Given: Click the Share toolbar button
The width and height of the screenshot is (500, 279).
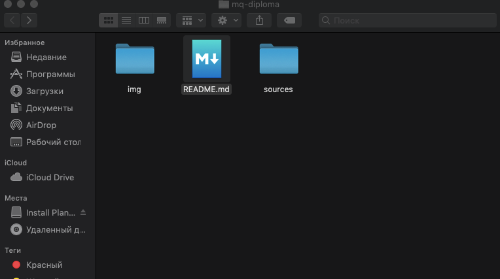Looking at the screenshot, I should coord(259,20).
